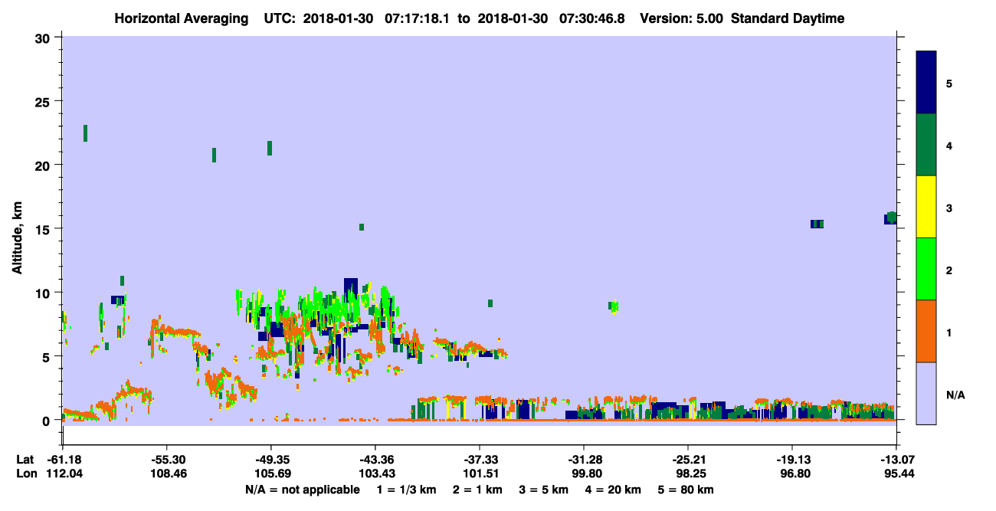996x511 pixels.
Task: Click the color bar label 'N/A'
Action: (954, 395)
